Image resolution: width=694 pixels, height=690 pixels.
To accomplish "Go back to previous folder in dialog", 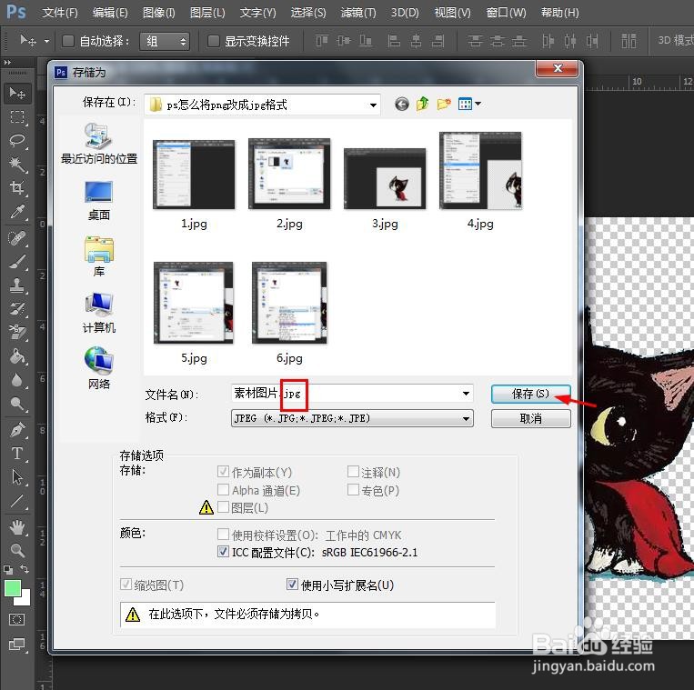I will (402, 105).
